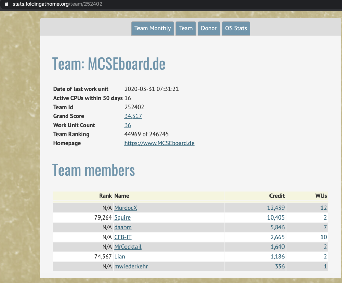Open CFB-IT donor page
The height and width of the screenshot is (283, 342).
tap(123, 237)
